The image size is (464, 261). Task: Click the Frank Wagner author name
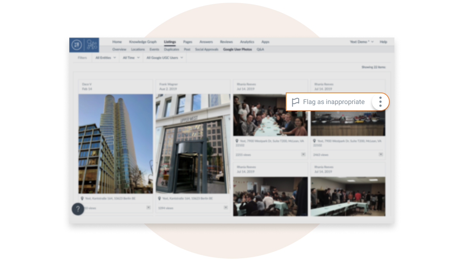coord(168,84)
